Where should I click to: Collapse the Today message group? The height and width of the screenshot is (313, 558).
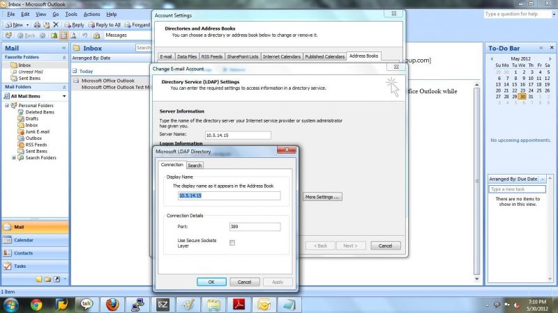click(75, 71)
